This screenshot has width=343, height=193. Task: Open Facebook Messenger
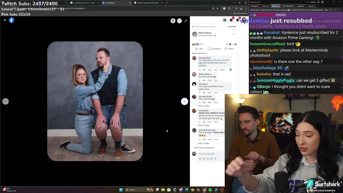(x=231, y=20)
